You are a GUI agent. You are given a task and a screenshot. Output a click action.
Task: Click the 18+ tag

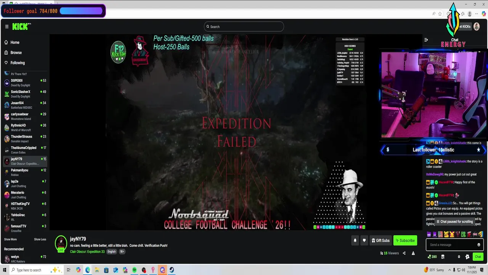(x=122, y=252)
